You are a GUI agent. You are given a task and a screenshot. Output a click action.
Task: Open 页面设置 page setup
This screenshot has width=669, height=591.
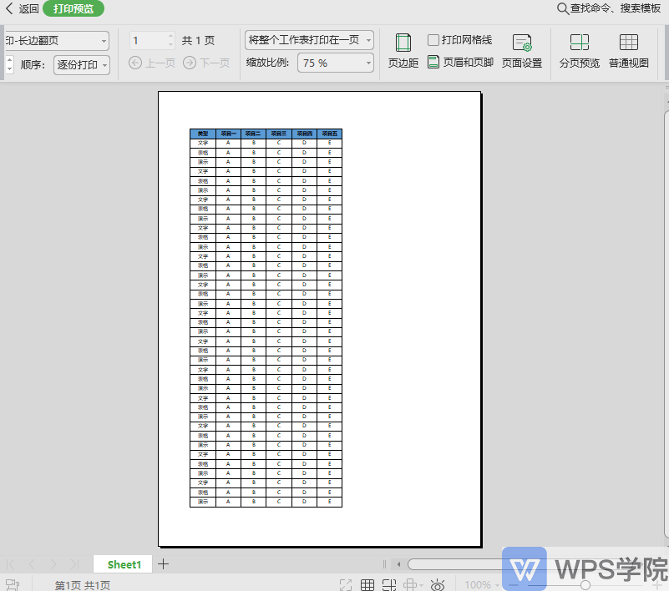click(522, 51)
